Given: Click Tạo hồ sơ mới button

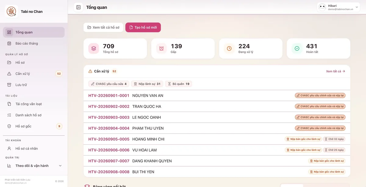Looking at the screenshot, I should coord(143,27).
